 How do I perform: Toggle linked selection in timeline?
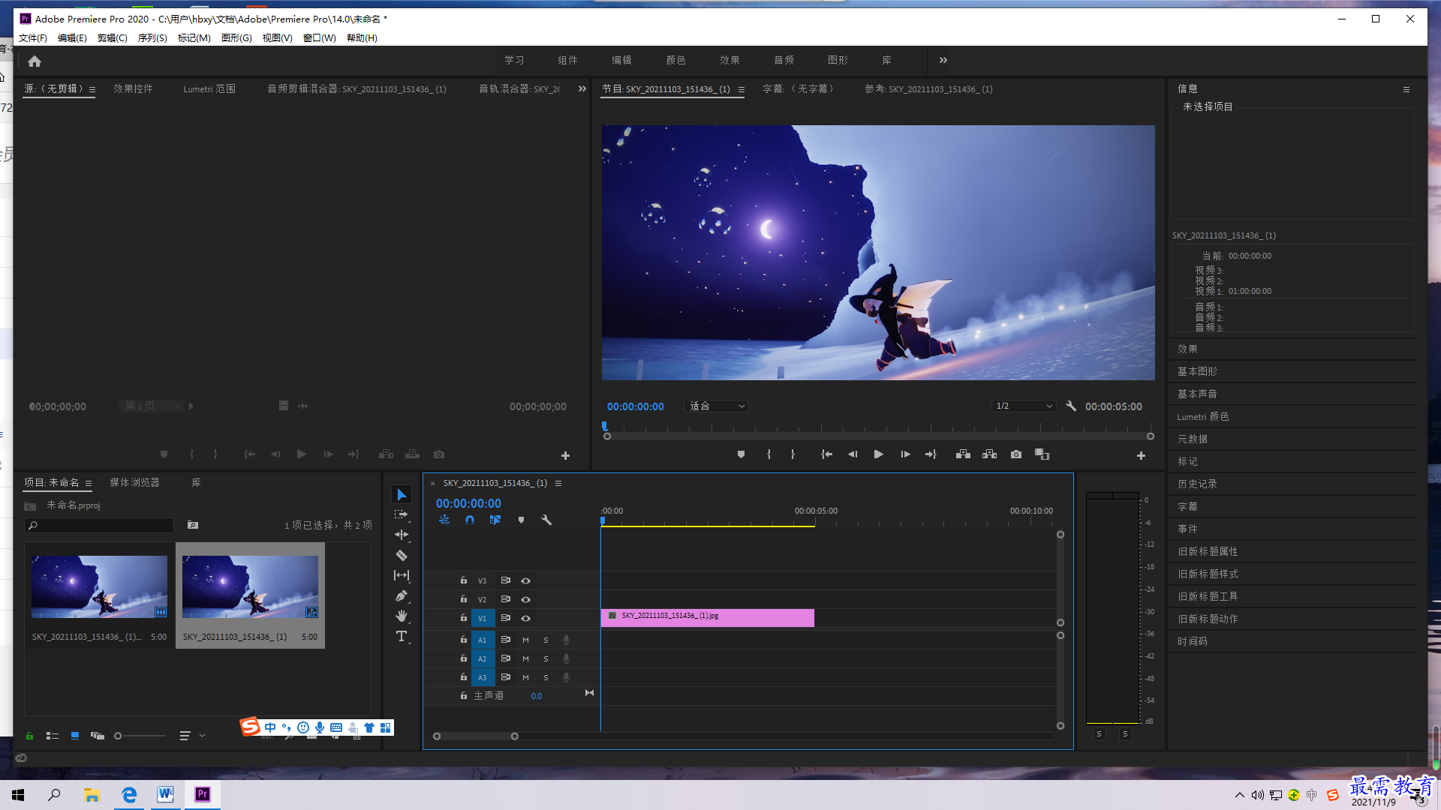click(495, 520)
